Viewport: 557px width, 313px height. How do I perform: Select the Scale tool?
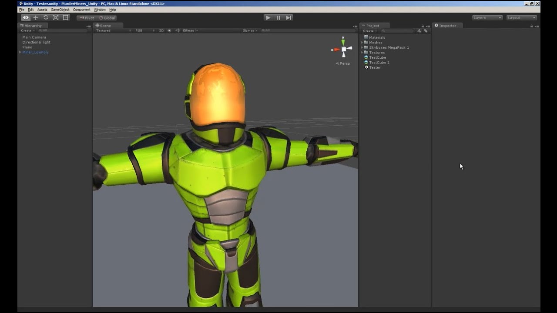point(56,18)
